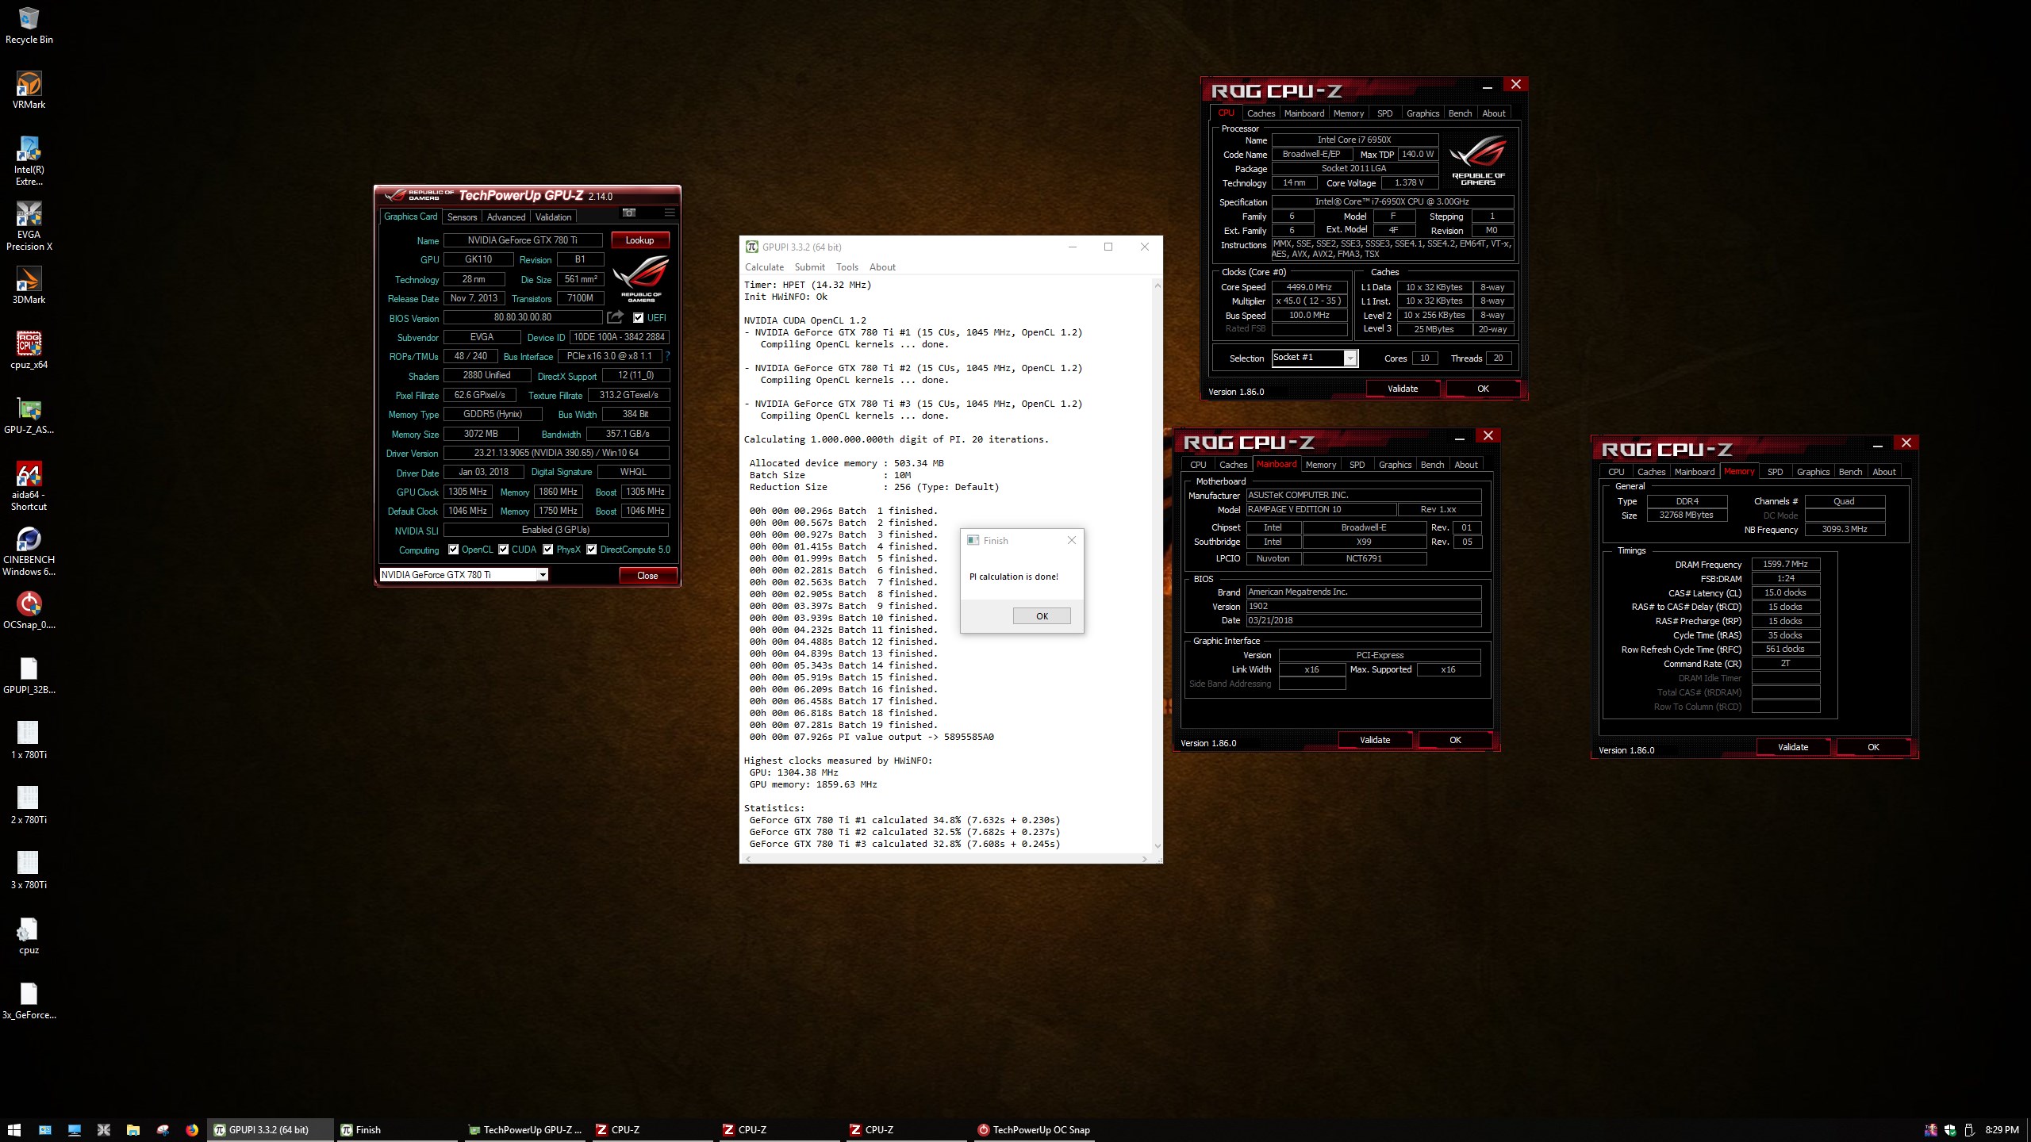2031x1142 pixels.
Task: Toggle the UEFI checkbox in GPU-Z
Action: 638,318
